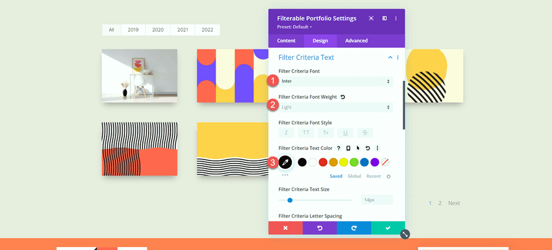The width and height of the screenshot is (552, 250).
Task: Switch to the Content tab
Action: [286, 40]
